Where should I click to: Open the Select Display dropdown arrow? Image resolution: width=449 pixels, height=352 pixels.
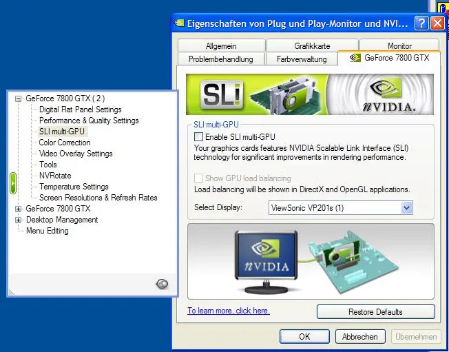[x=406, y=207]
